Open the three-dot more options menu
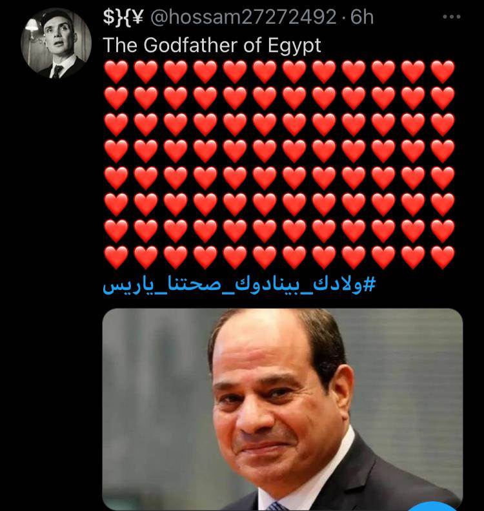The width and height of the screenshot is (484, 511). pos(452,17)
